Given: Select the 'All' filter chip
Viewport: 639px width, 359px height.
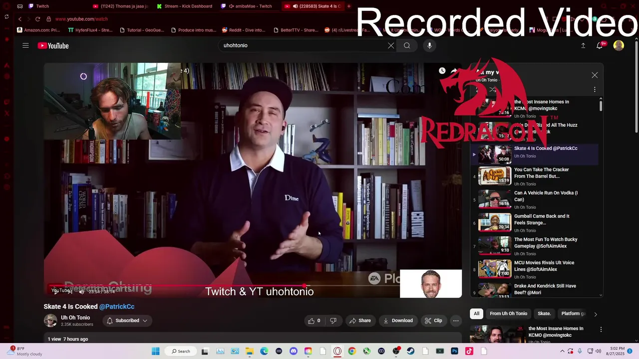Looking at the screenshot, I should (476, 314).
